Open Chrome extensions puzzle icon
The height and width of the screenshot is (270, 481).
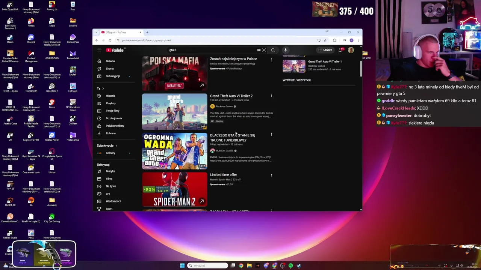[335, 40]
